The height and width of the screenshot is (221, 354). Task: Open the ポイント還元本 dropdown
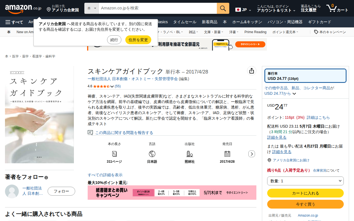285,32
